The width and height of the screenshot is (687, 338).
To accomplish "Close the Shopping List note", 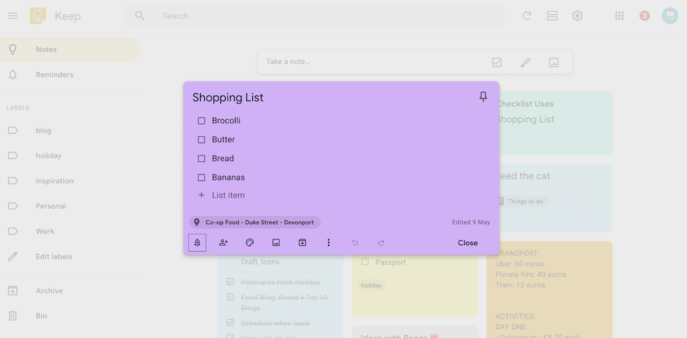I will (x=468, y=243).
